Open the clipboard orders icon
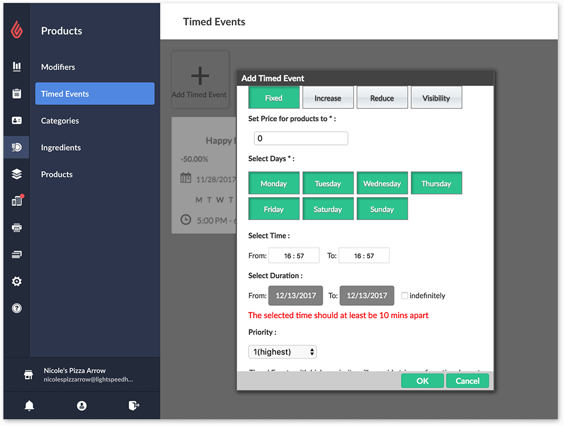The width and height of the screenshot is (564, 426). (x=17, y=94)
